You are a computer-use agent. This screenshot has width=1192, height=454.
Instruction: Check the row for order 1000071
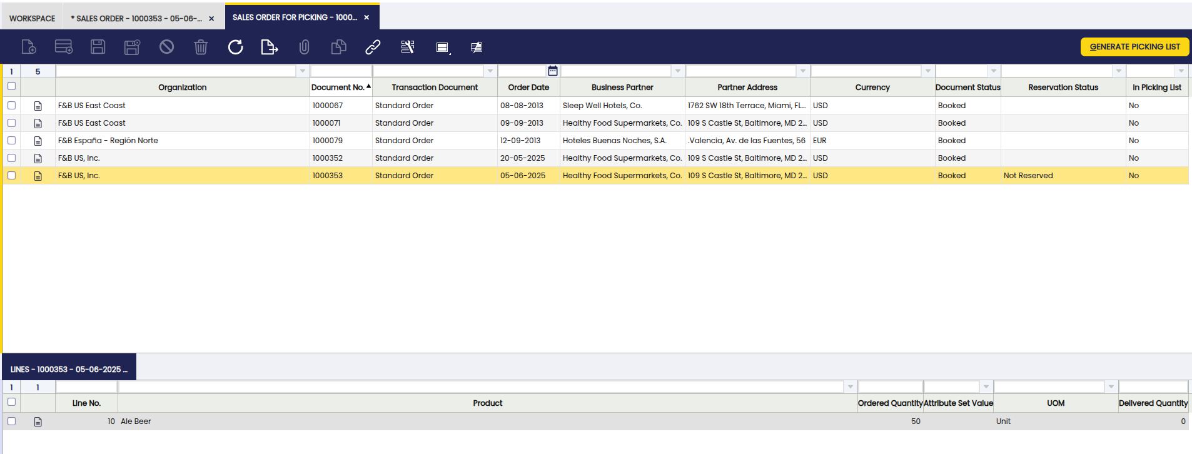[x=11, y=123]
